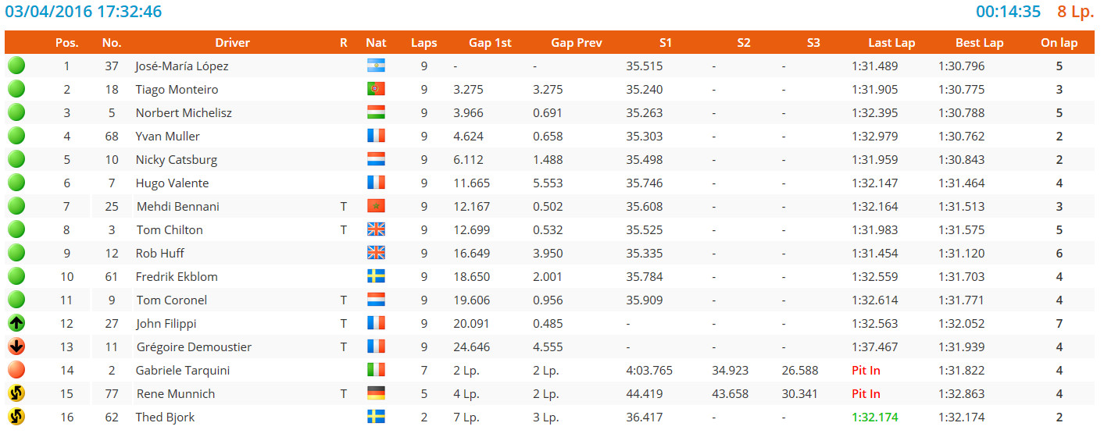Click the 00:14:35 session timer
The height and width of the screenshot is (437, 1104).
pyautogui.click(x=1008, y=12)
